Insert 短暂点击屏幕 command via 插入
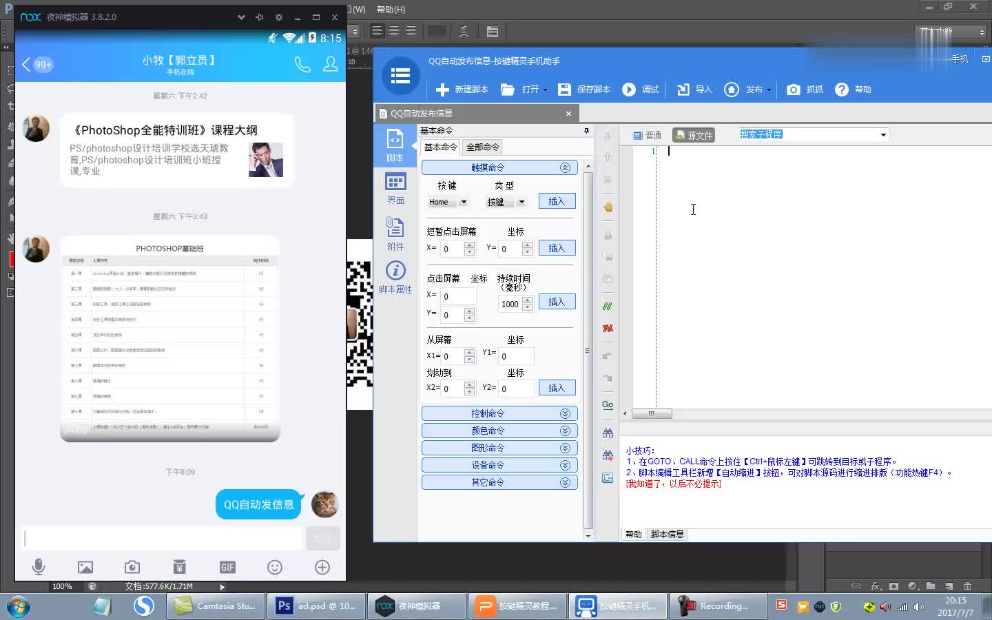The width and height of the screenshot is (992, 620). [557, 248]
